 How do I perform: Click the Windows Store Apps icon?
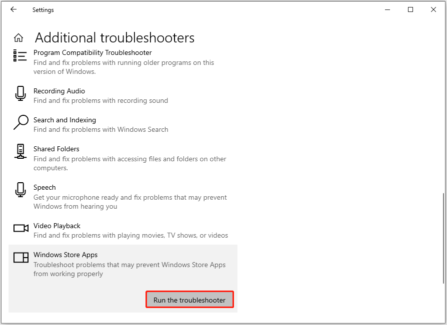(x=21, y=257)
